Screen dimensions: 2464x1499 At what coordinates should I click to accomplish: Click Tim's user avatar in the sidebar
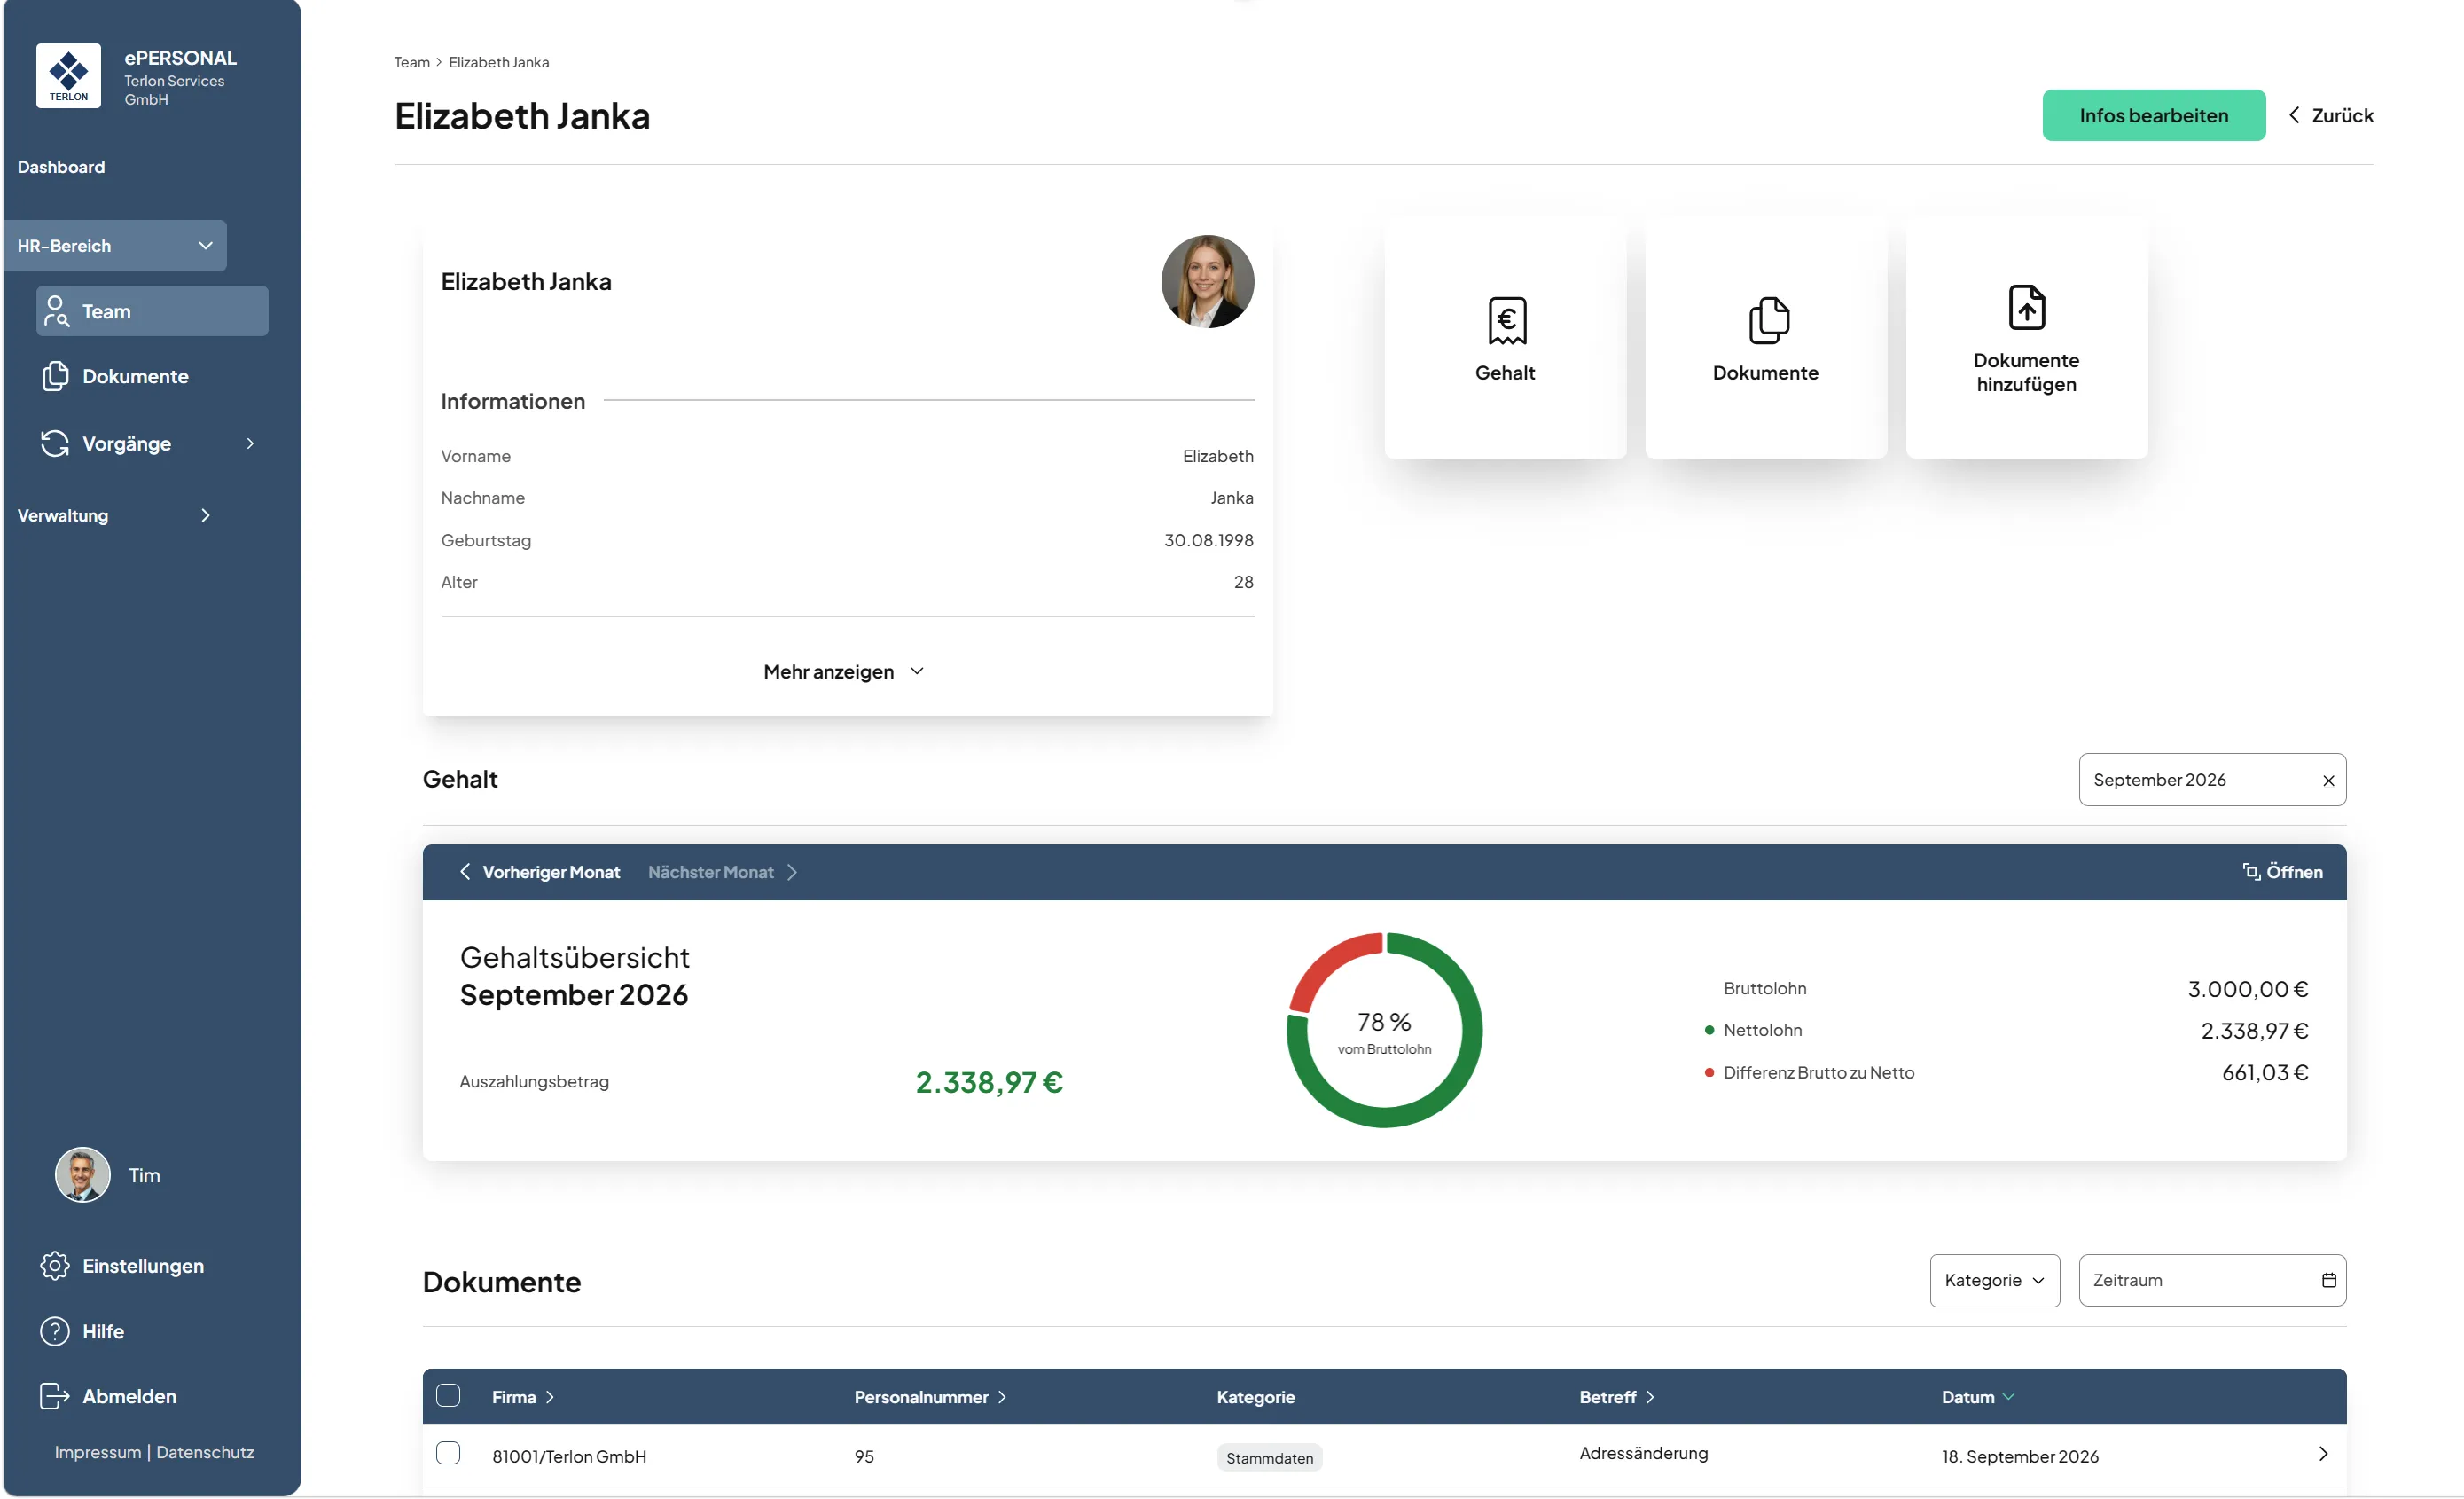tap(82, 1174)
